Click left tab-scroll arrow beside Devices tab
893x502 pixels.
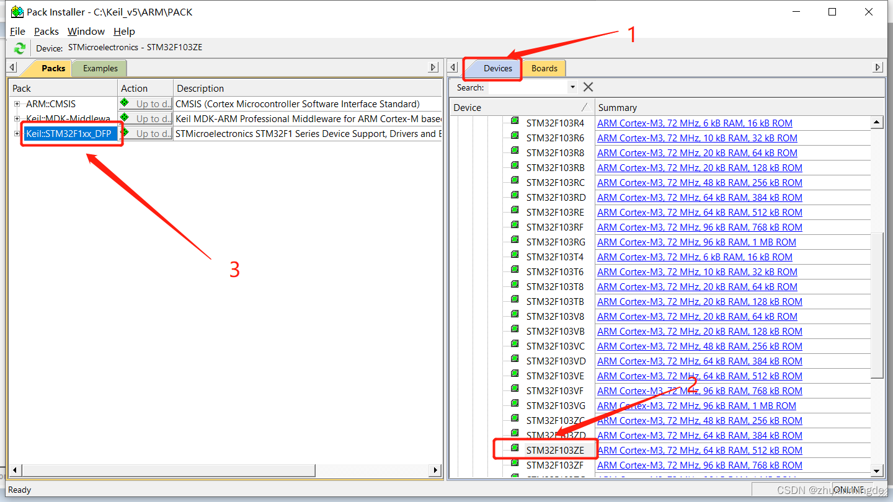pos(454,68)
